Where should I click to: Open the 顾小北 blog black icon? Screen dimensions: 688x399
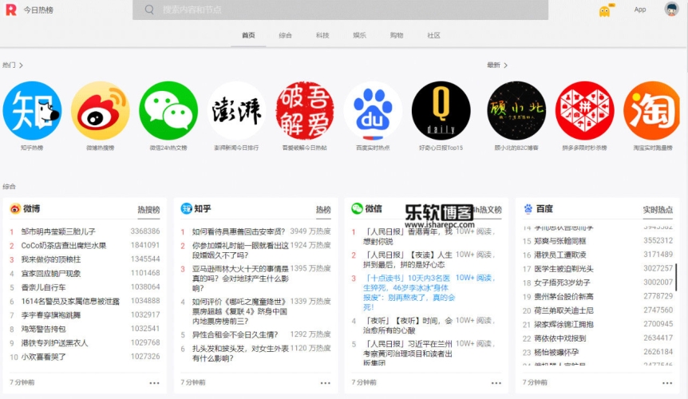pyautogui.click(x=516, y=110)
